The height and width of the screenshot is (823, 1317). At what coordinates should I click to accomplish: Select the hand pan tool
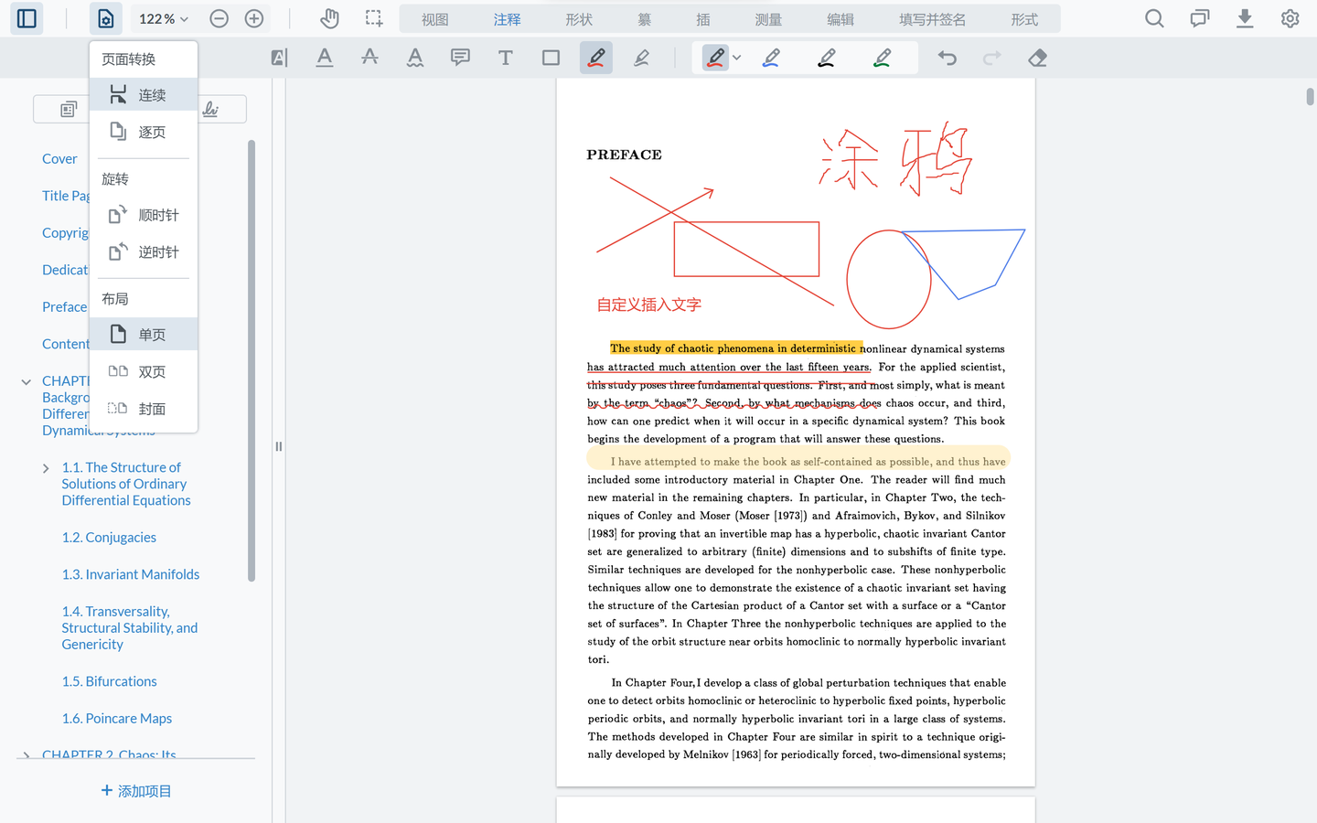329,18
